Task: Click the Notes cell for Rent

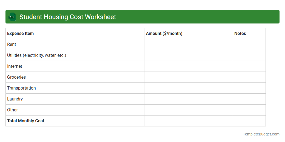Action: tap(249, 44)
